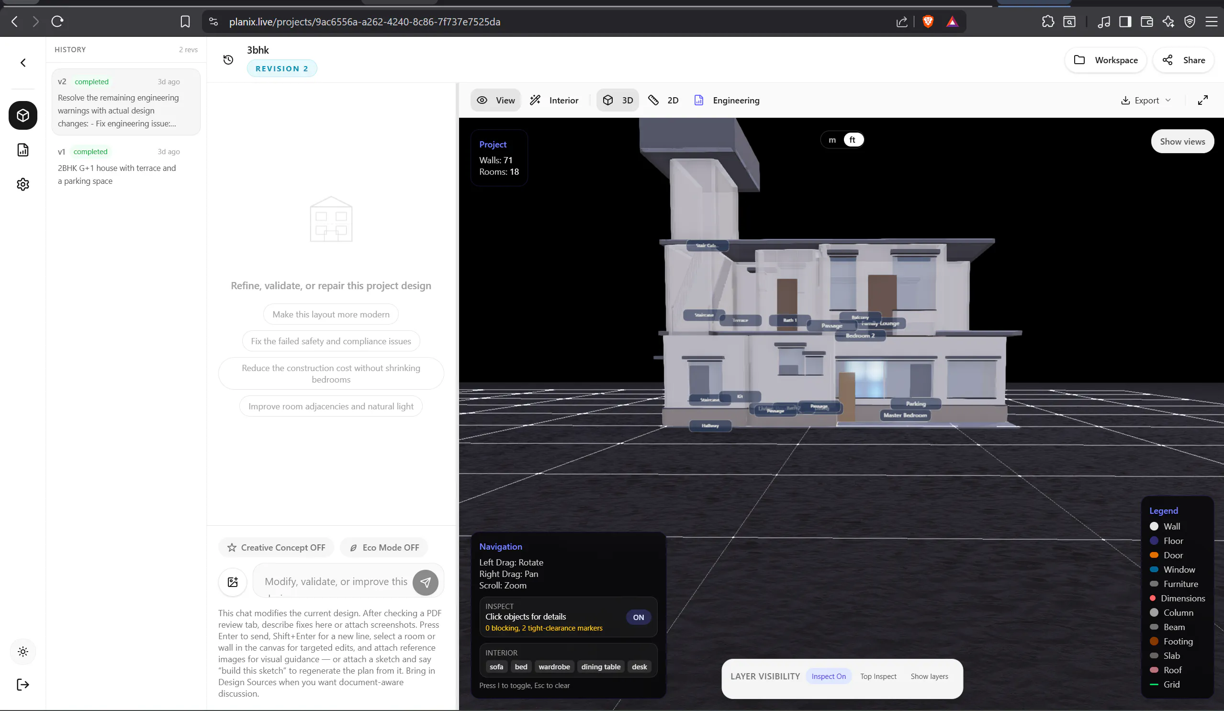
Task: Click the browser share icon
Action: tap(901, 22)
